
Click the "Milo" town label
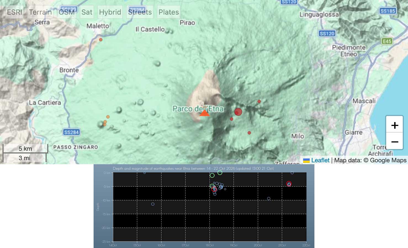click(x=298, y=136)
